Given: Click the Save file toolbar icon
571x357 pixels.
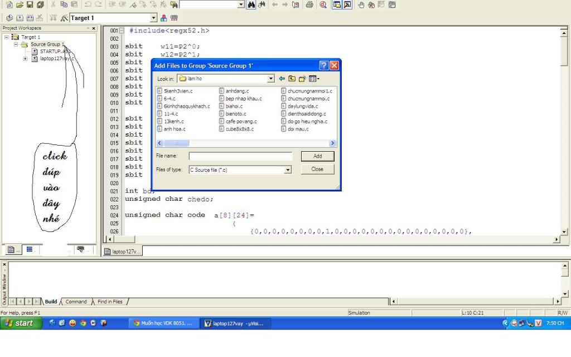Looking at the screenshot, I should (x=30, y=4).
